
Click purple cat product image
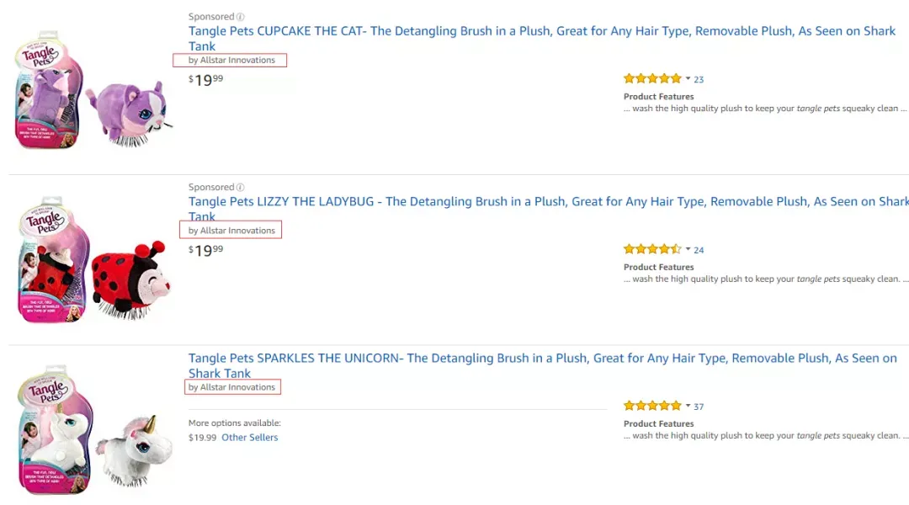point(93,90)
